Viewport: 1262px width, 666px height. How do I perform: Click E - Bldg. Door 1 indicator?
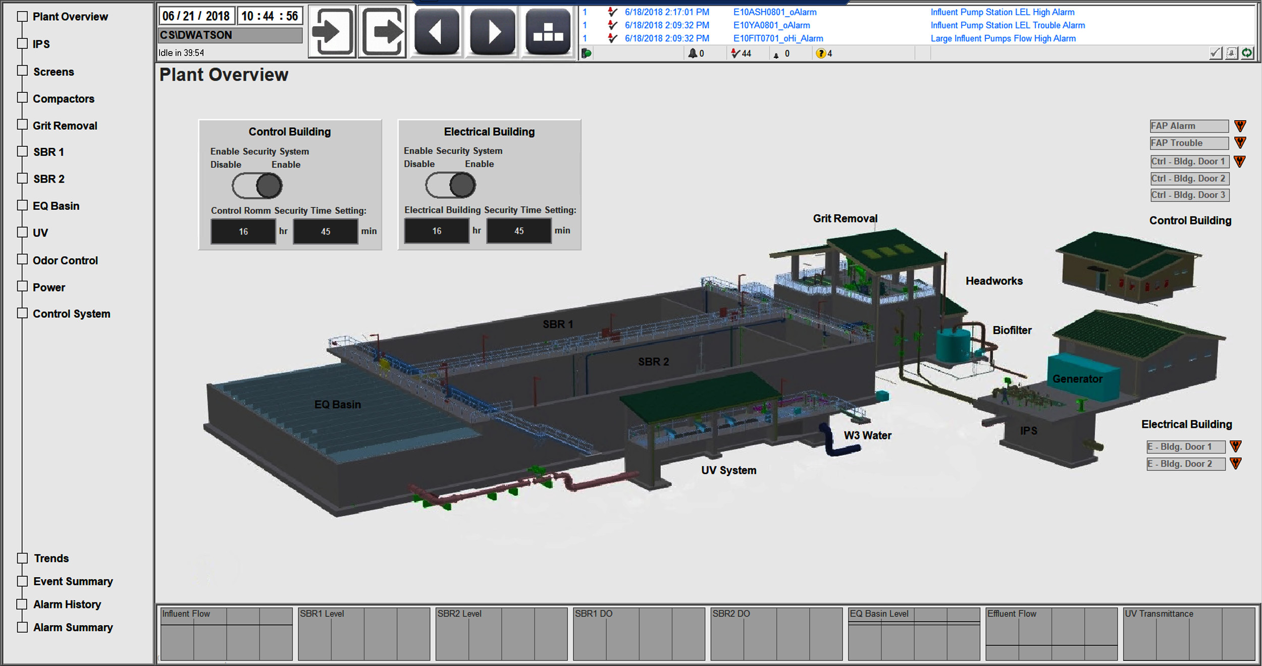point(1186,447)
